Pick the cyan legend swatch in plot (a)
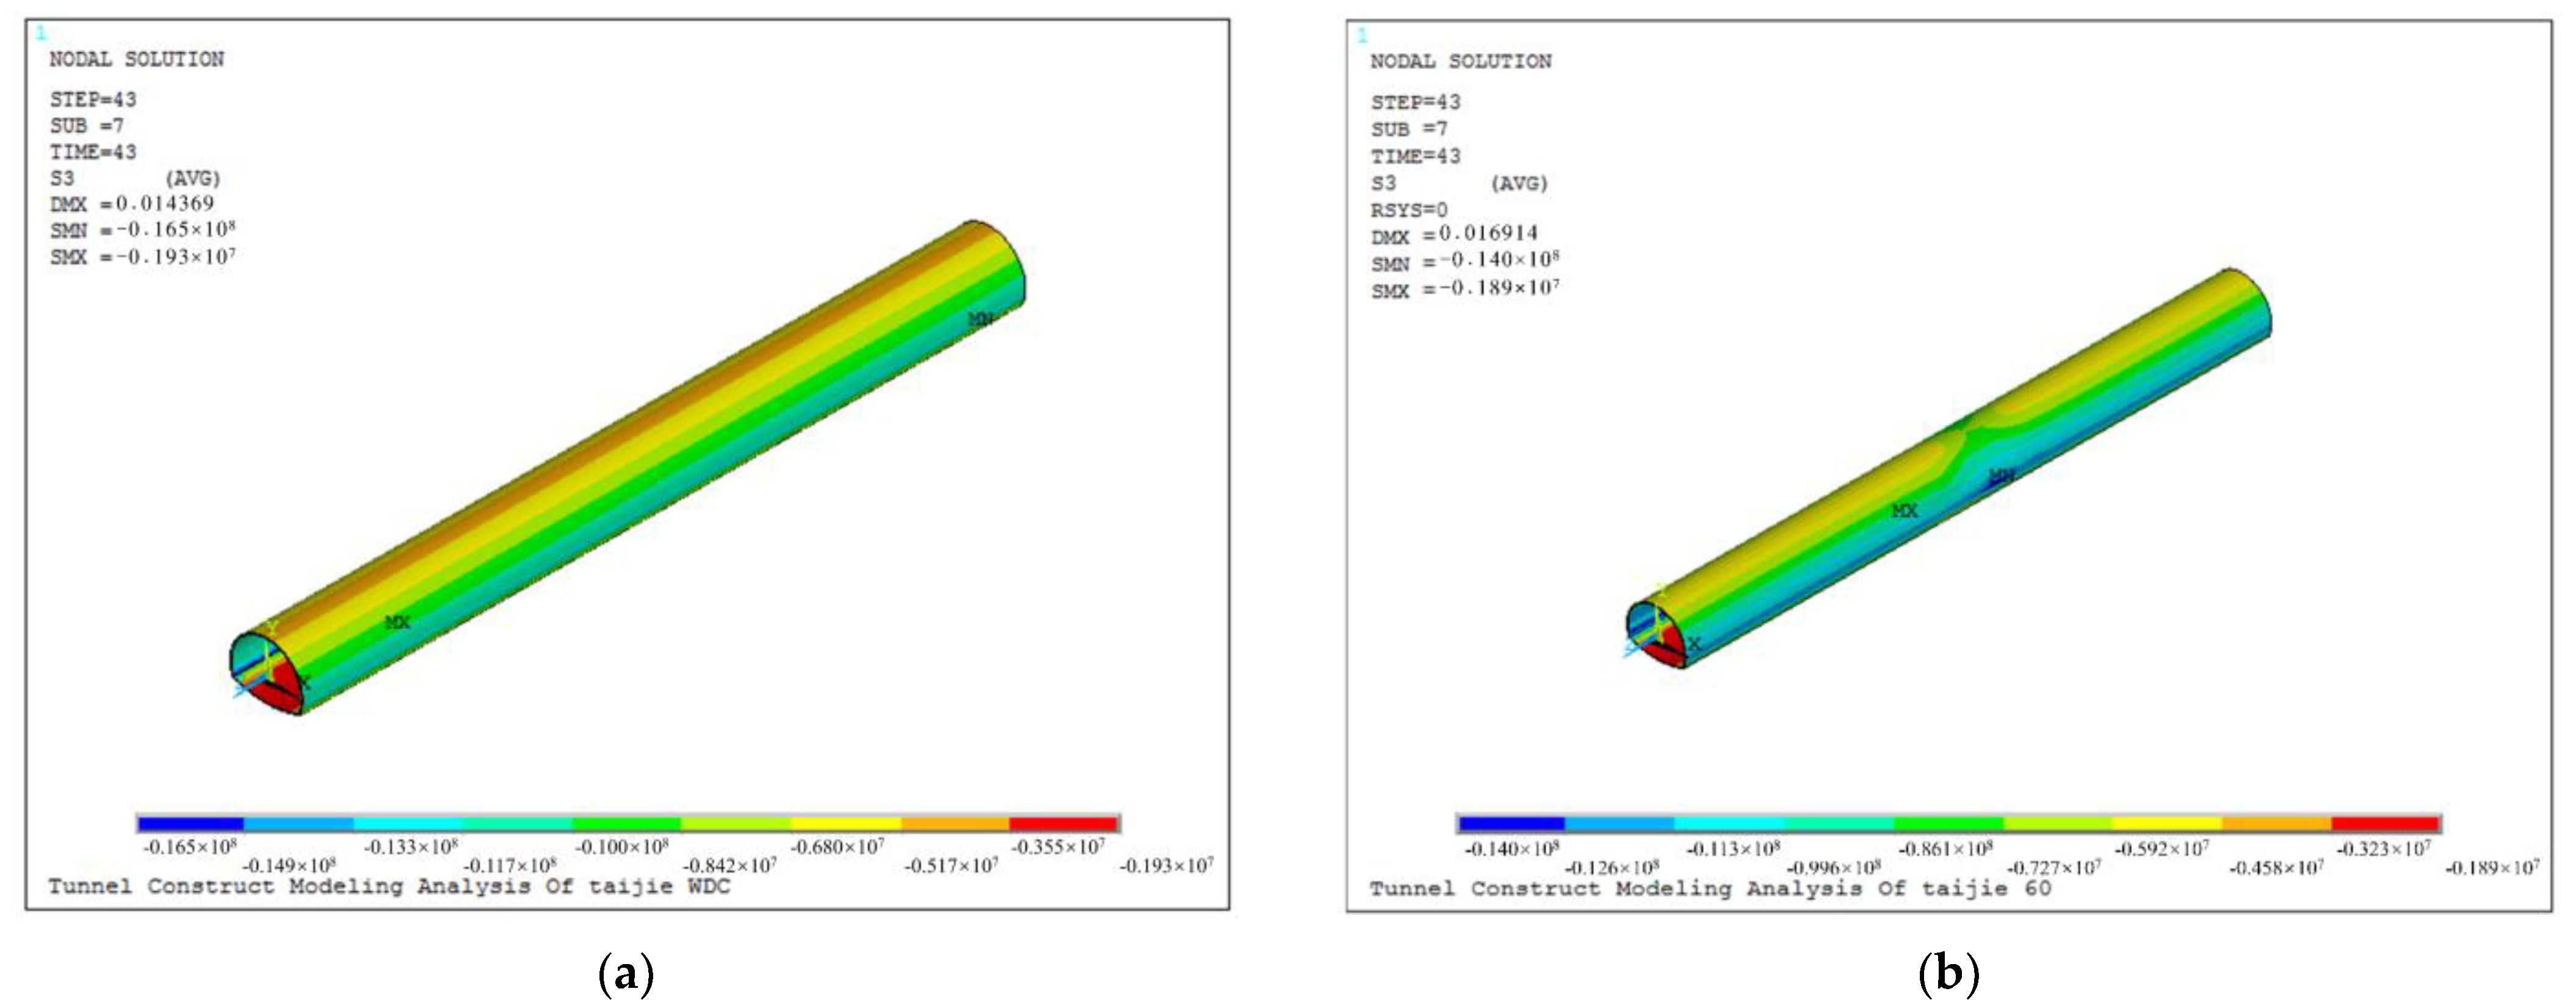 (x=408, y=824)
